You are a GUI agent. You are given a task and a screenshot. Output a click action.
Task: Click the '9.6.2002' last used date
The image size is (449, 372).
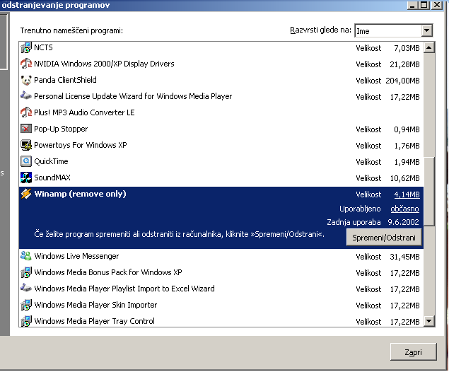[x=404, y=222]
